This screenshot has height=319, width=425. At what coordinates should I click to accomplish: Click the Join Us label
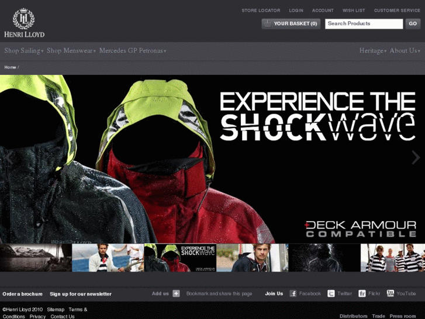point(274,293)
